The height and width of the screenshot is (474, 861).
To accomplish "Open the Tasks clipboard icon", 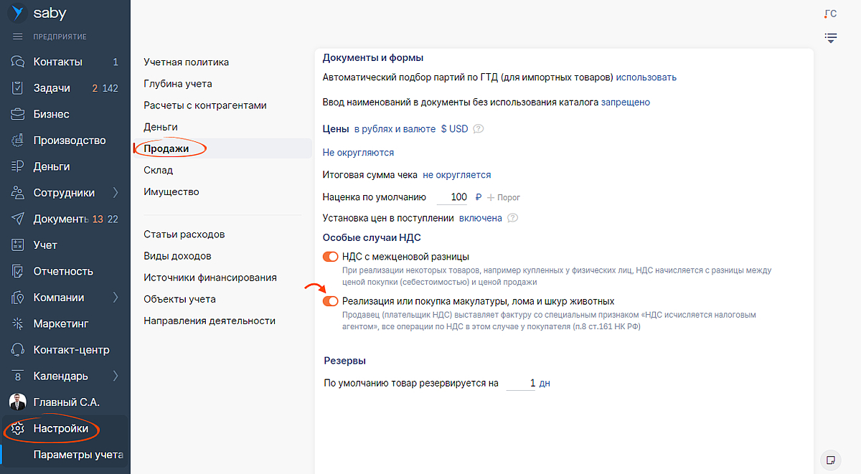I will [x=19, y=88].
